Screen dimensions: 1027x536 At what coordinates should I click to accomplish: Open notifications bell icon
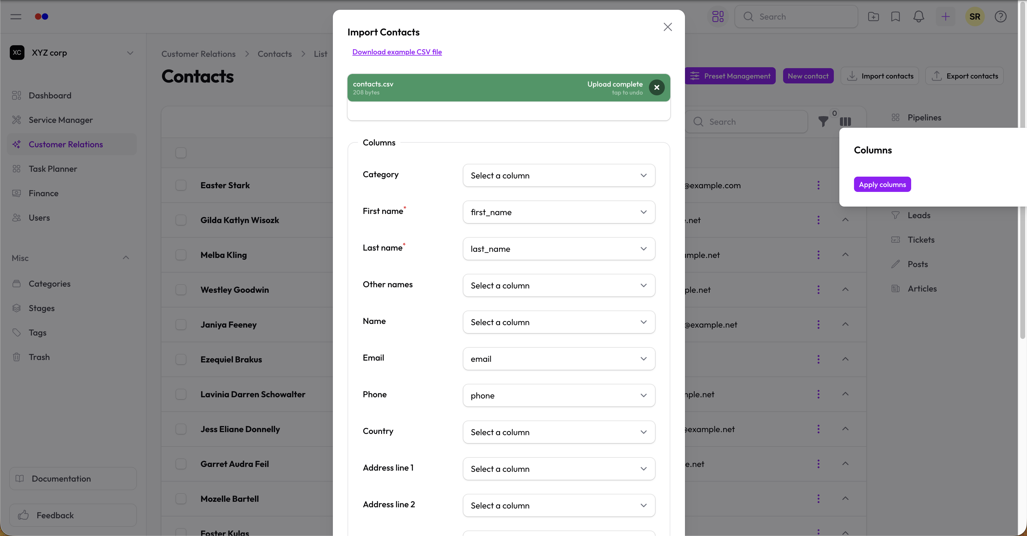coord(918,16)
